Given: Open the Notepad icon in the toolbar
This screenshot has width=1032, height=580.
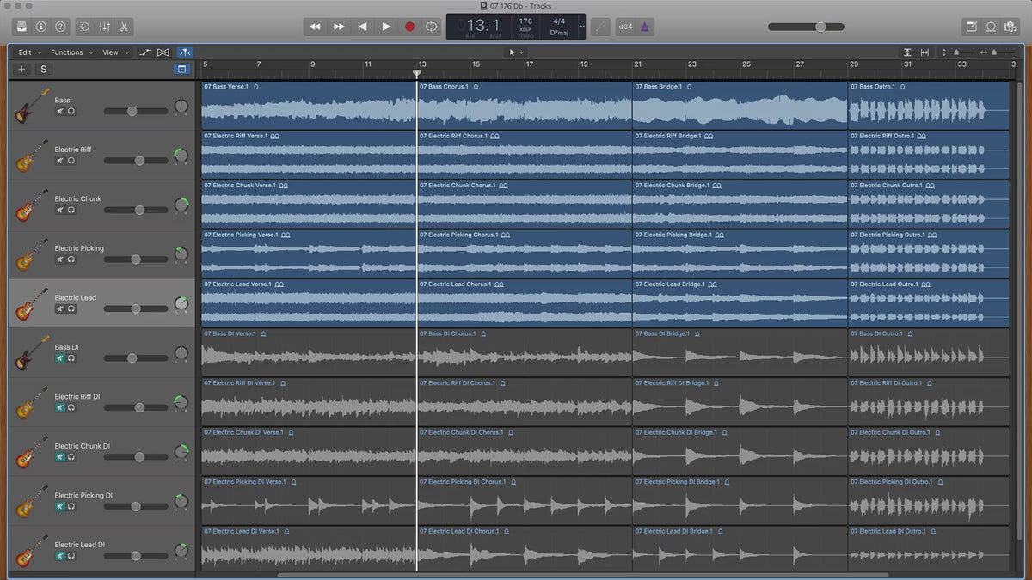Looking at the screenshot, I should [x=972, y=27].
